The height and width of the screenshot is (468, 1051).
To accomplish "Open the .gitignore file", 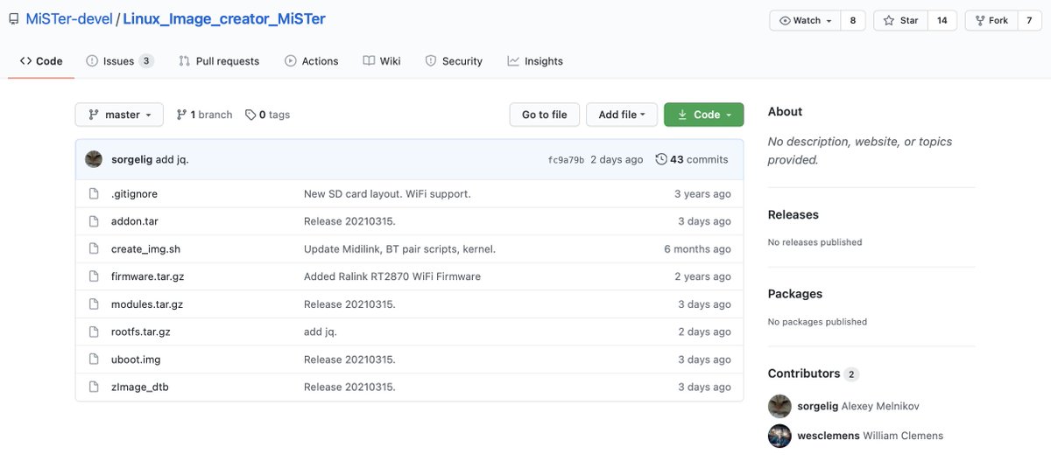I will [134, 194].
